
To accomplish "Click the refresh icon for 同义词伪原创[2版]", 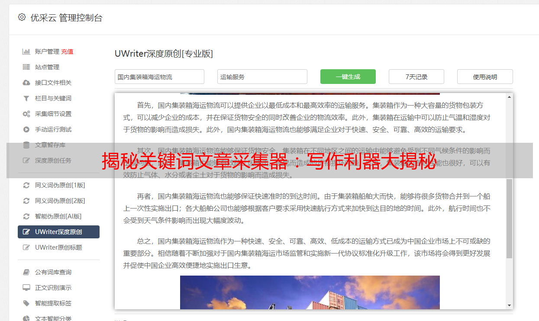I will [x=26, y=201].
